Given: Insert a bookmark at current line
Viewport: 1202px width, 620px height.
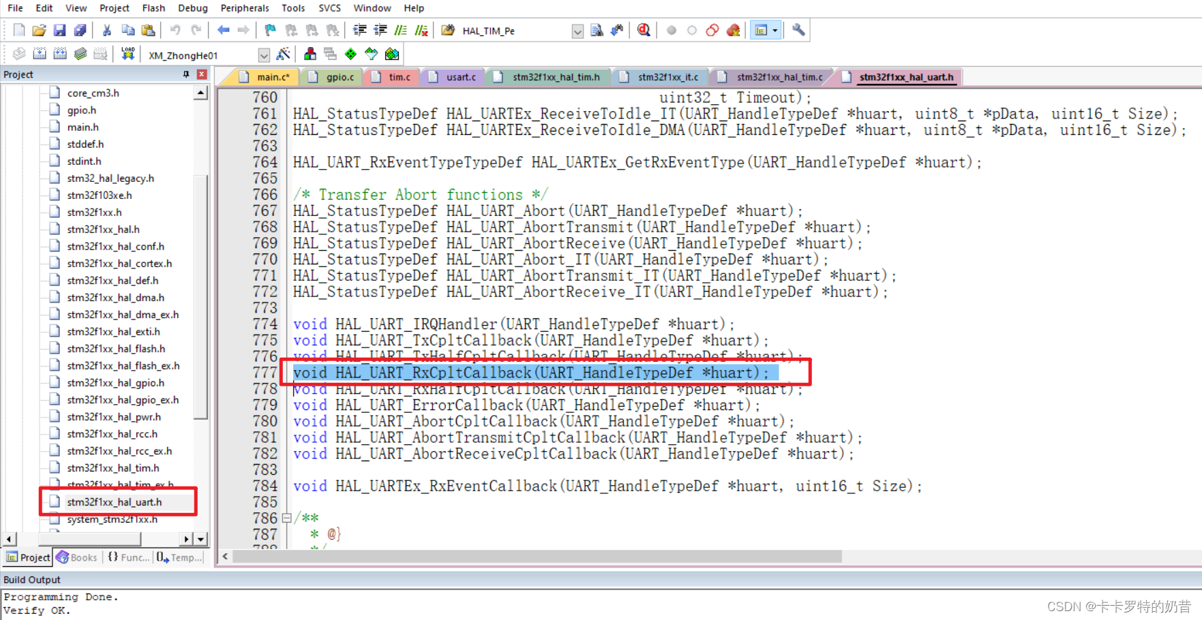Looking at the screenshot, I should 270,30.
